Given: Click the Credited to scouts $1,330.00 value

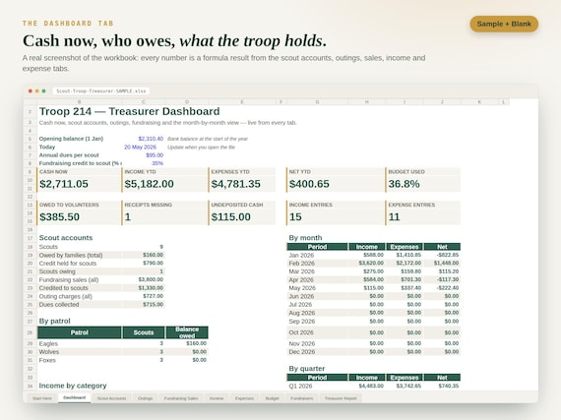Looking at the screenshot, I should (x=151, y=288).
